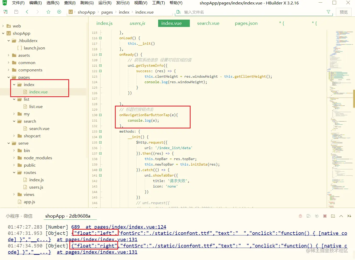Open the index.vue:124 log source link
The height and width of the screenshot is (260, 355).
point(126,227)
